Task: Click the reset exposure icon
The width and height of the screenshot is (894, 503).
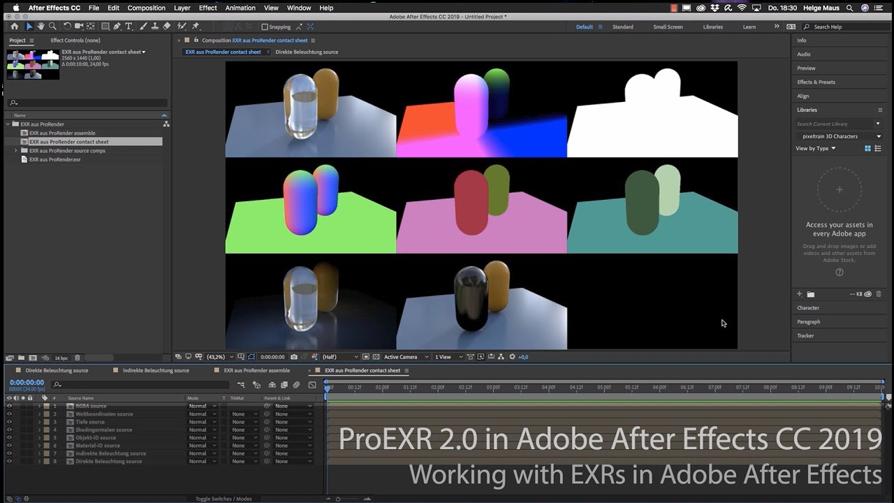Action: tap(513, 357)
